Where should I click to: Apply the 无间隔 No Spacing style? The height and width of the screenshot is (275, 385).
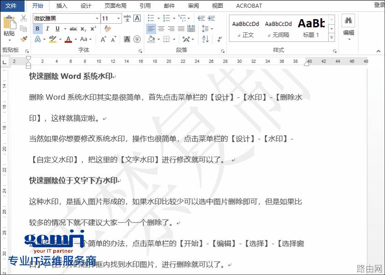279,29
